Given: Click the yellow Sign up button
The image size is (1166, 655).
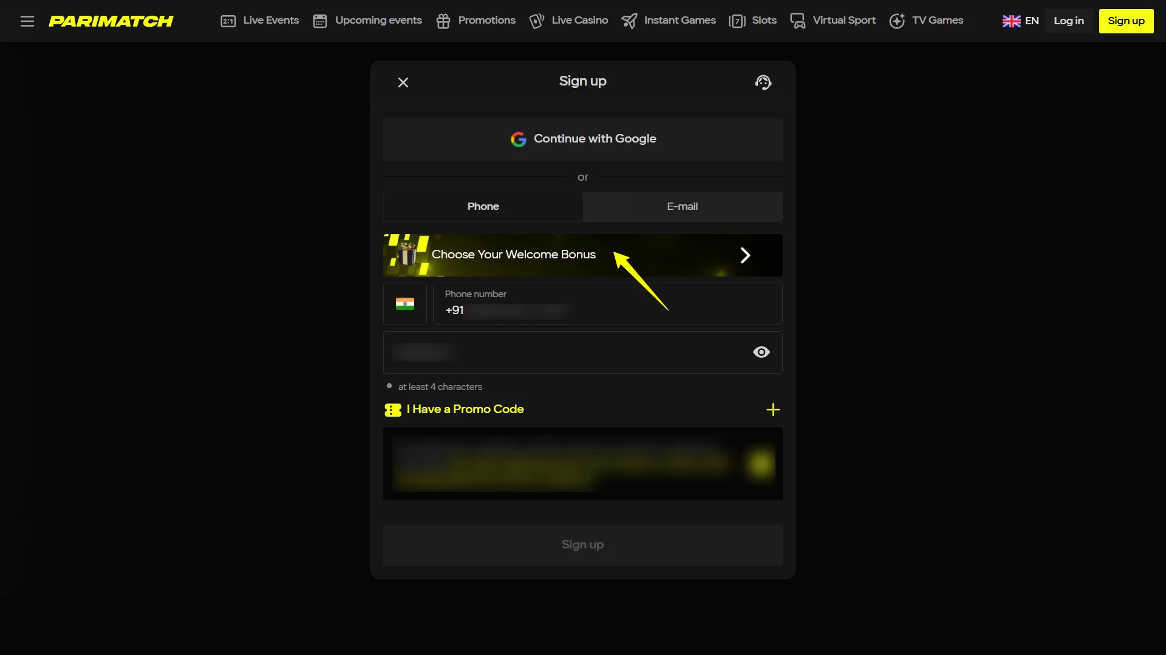Looking at the screenshot, I should point(1125,21).
